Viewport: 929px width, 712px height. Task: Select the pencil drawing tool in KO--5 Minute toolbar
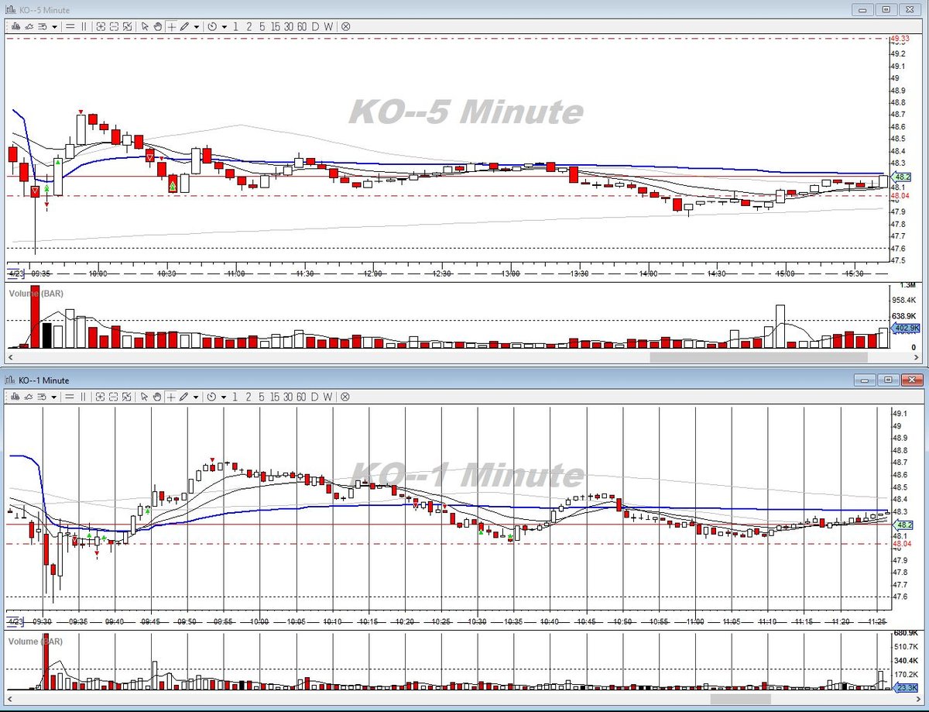184,26
